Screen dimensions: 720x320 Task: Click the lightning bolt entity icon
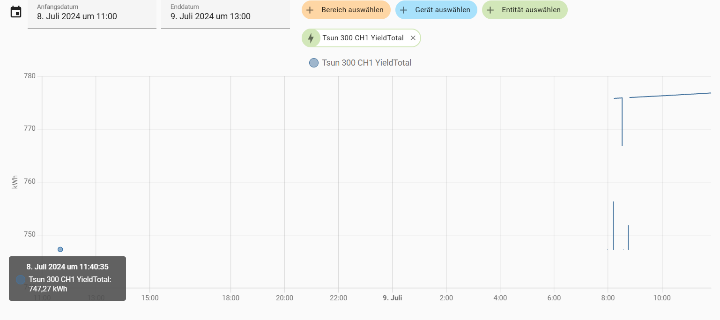click(x=311, y=38)
